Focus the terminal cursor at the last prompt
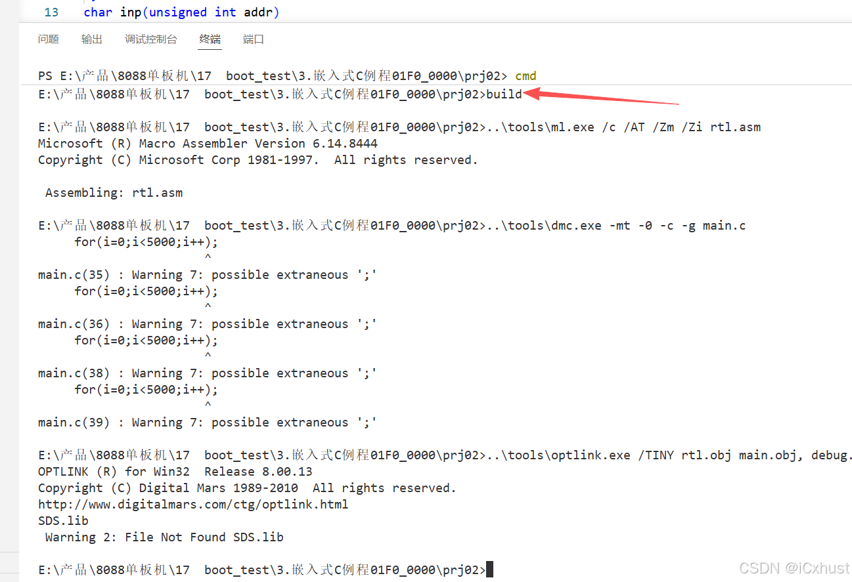Image resolution: width=852 pixels, height=582 pixels. [x=489, y=570]
